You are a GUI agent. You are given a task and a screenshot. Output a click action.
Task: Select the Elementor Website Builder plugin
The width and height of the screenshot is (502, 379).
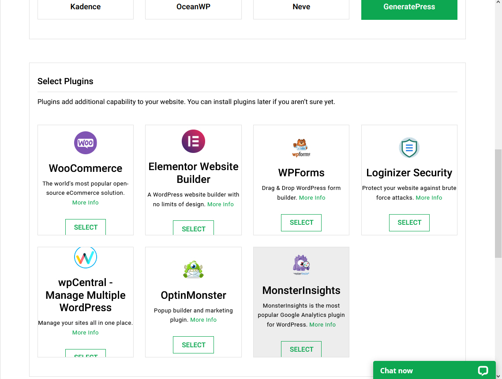click(x=193, y=228)
